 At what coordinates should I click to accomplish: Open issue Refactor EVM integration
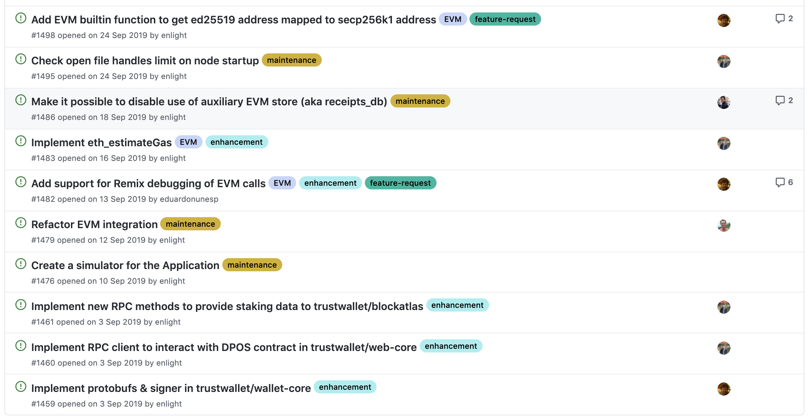pyautogui.click(x=94, y=224)
